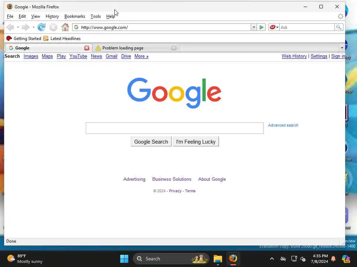The height and width of the screenshot is (267, 357).
Task: Open the News link
Action: click(x=96, y=56)
